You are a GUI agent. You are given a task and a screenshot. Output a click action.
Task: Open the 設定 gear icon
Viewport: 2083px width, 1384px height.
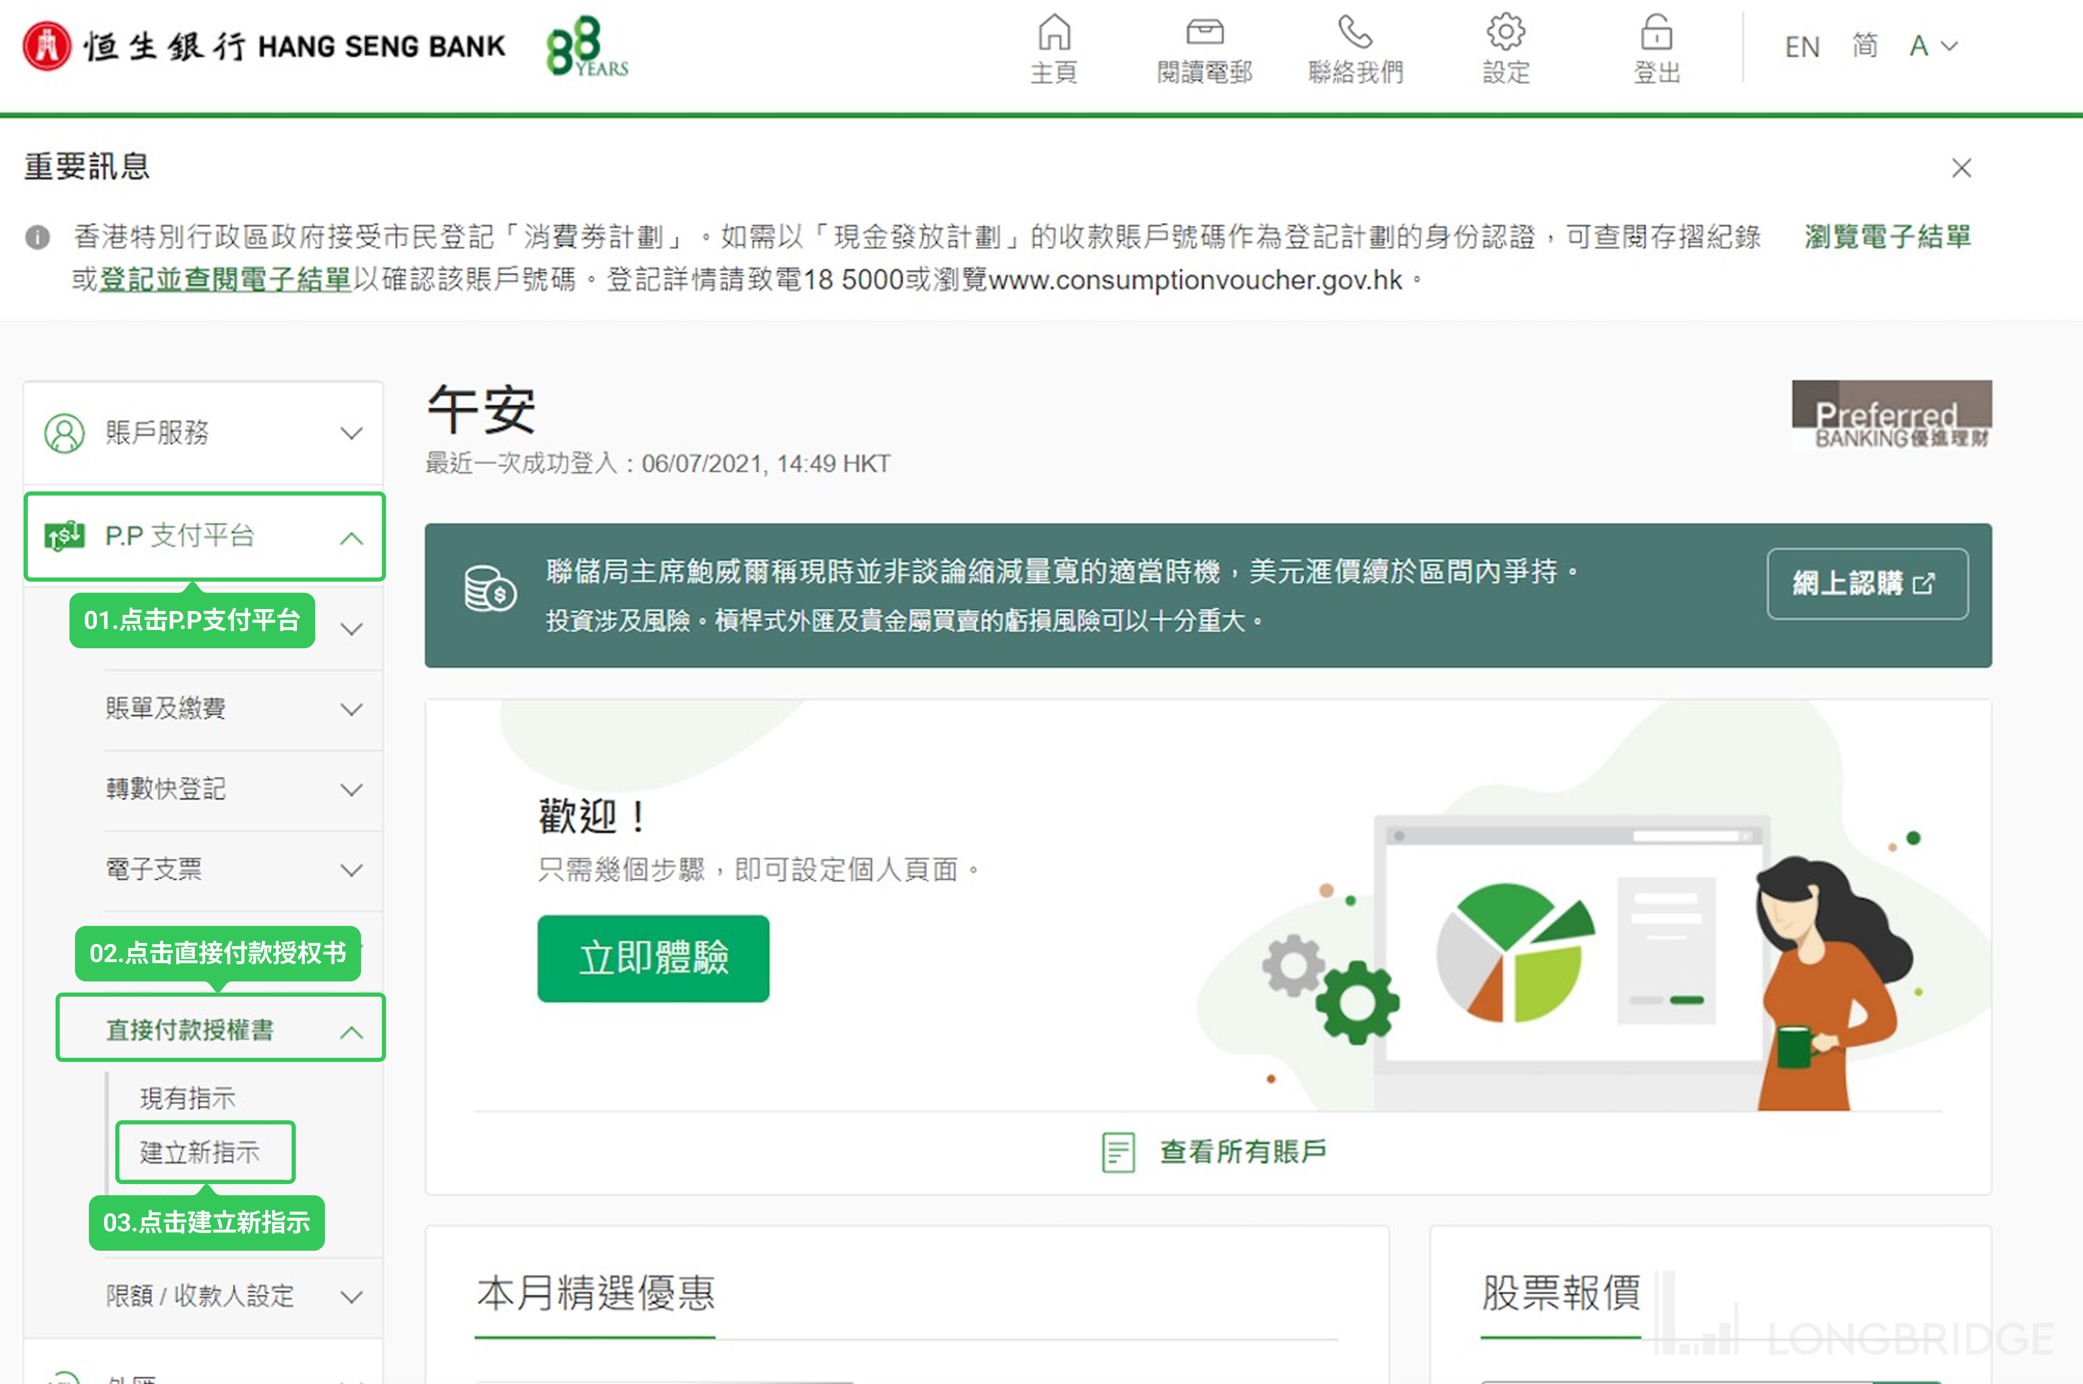[x=1506, y=33]
